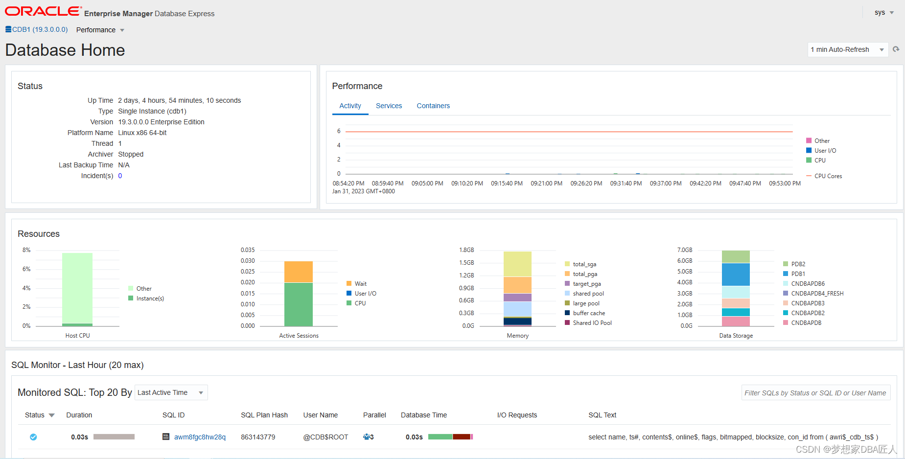Click the CNDBAPDB4_FRESH legend swatch
The height and width of the screenshot is (459, 905).
pyautogui.click(x=786, y=293)
